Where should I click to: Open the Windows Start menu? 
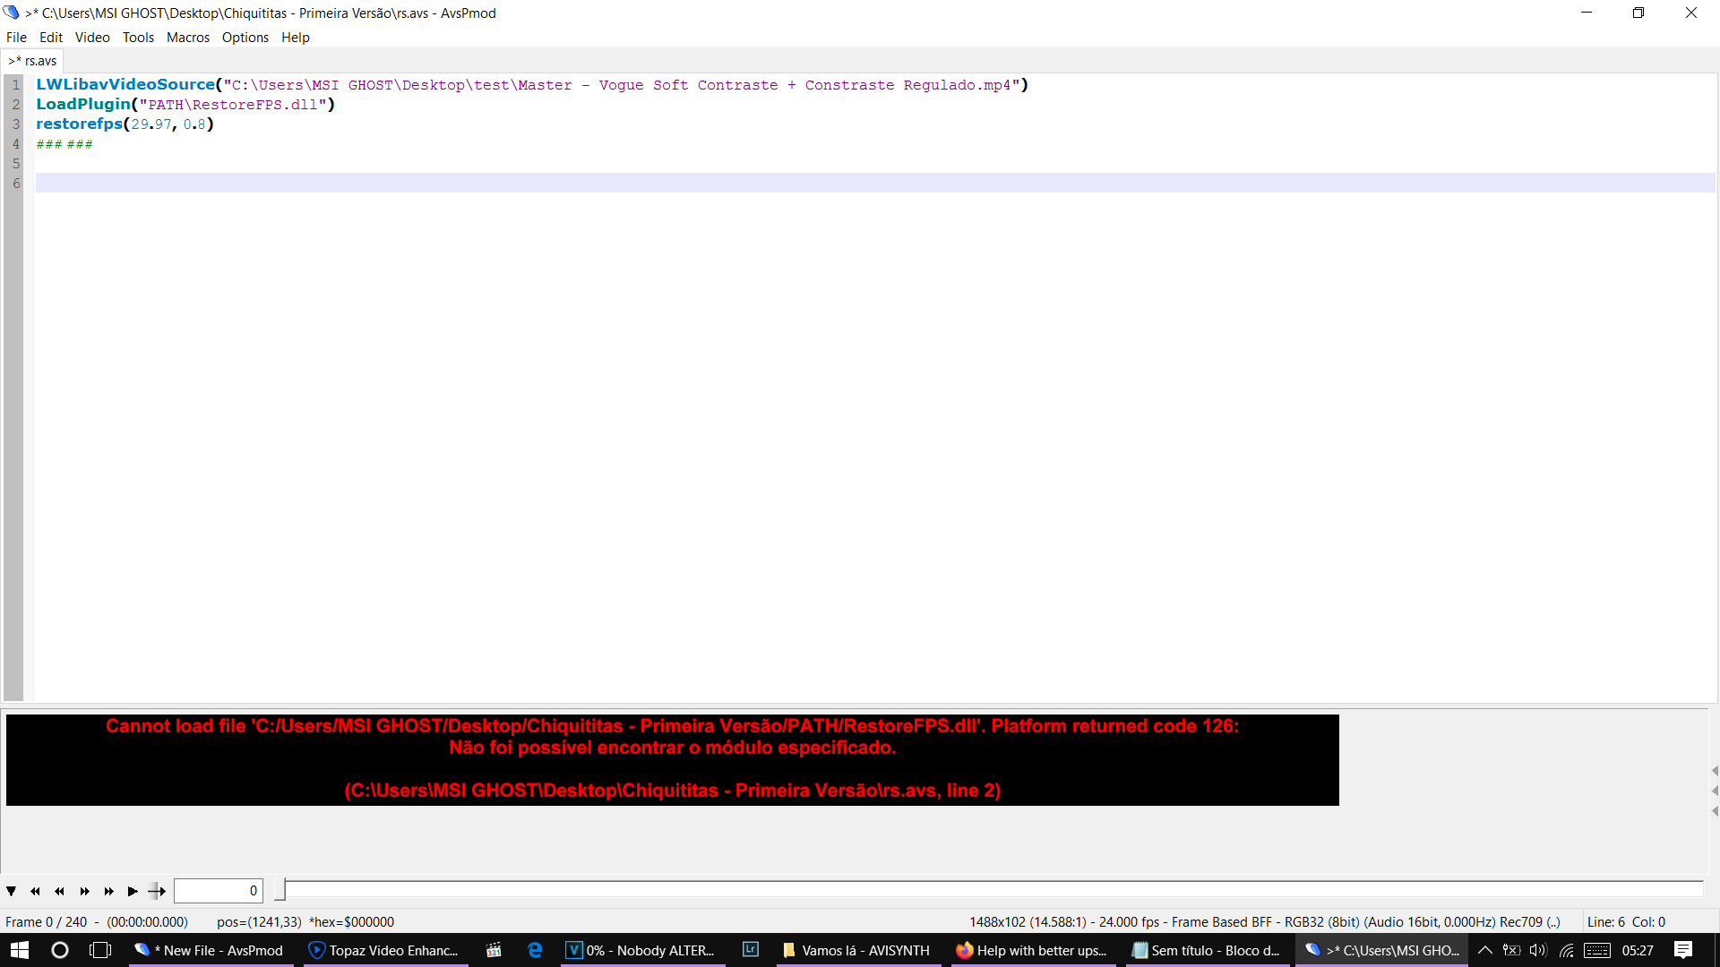20,950
